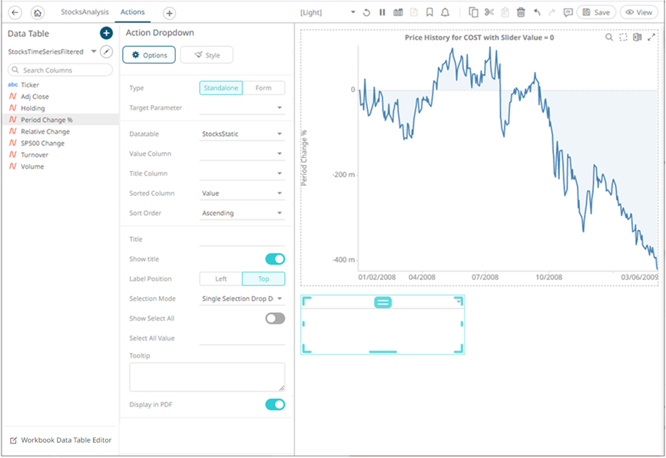
Task: Open the Workbook Data Table Editor link
Action: click(x=60, y=440)
